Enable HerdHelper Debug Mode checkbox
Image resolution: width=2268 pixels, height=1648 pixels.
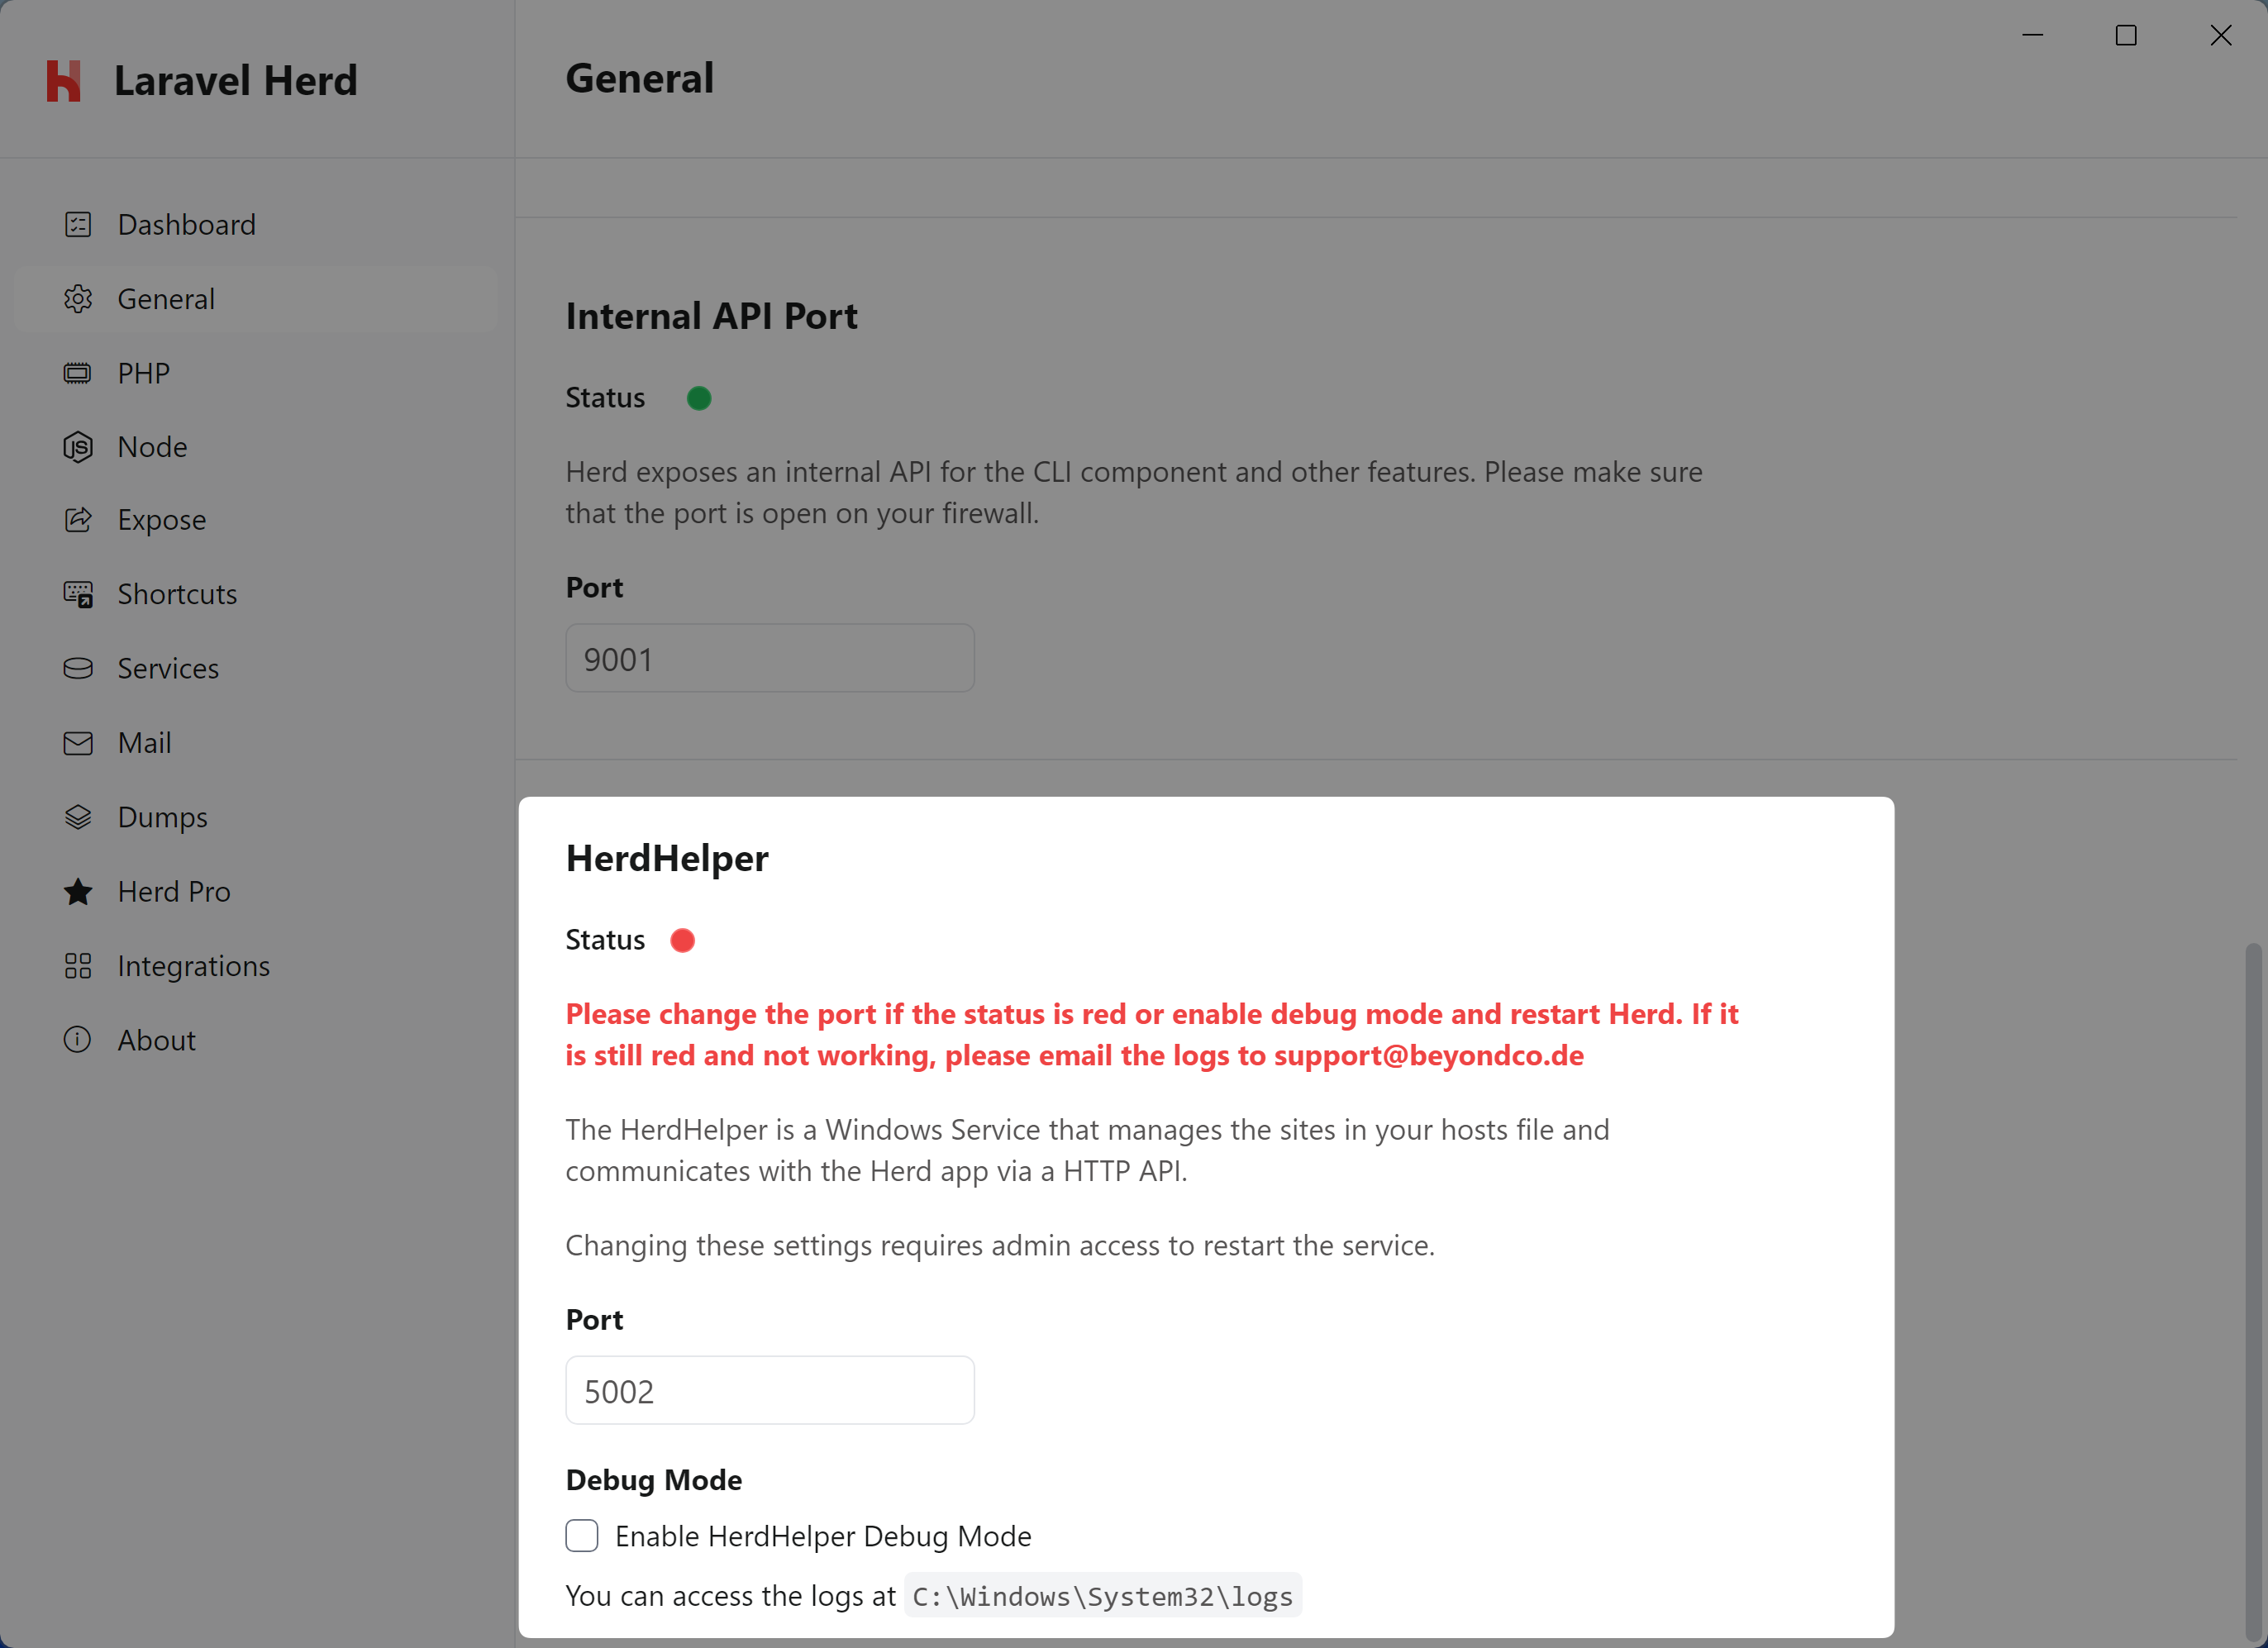coord(582,1535)
